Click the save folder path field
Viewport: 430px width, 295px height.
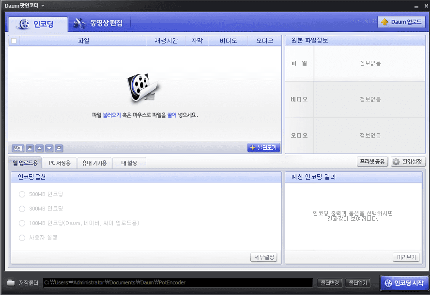coord(178,283)
